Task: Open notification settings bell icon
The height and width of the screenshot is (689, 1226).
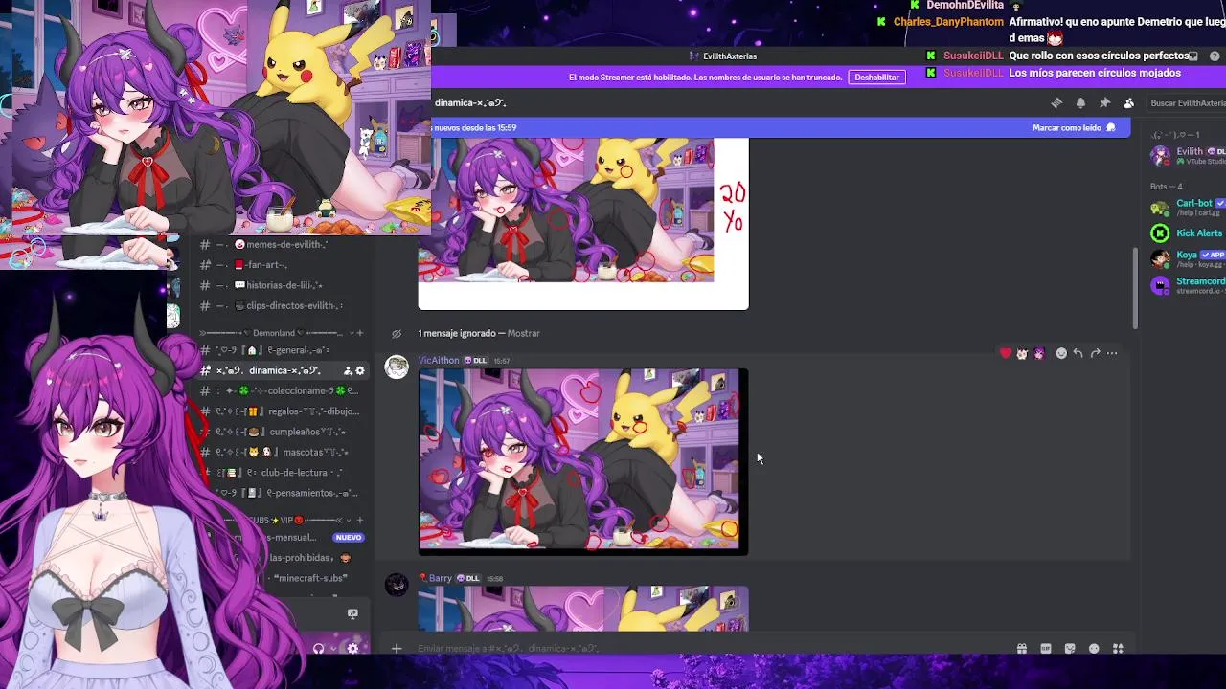Action: coord(1080,103)
